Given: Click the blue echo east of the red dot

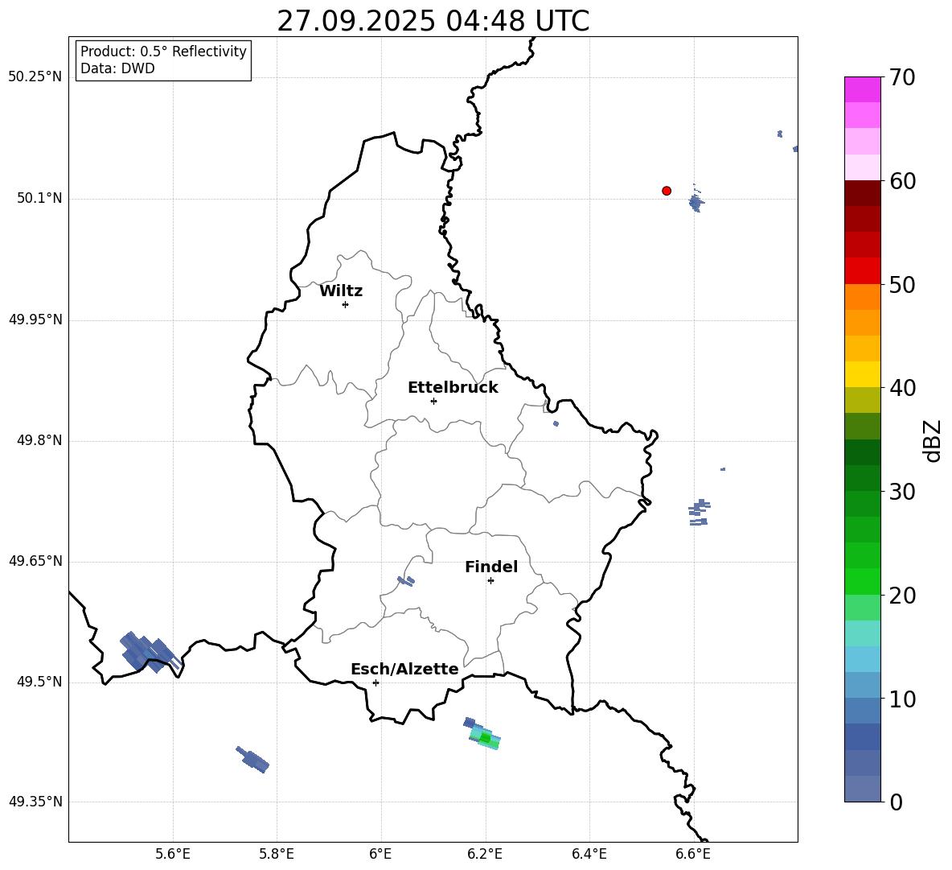Looking at the screenshot, I should (696, 202).
